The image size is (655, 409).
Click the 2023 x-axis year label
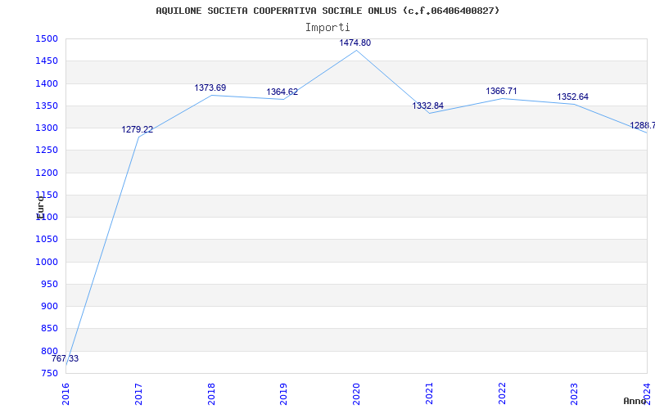coord(575,393)
